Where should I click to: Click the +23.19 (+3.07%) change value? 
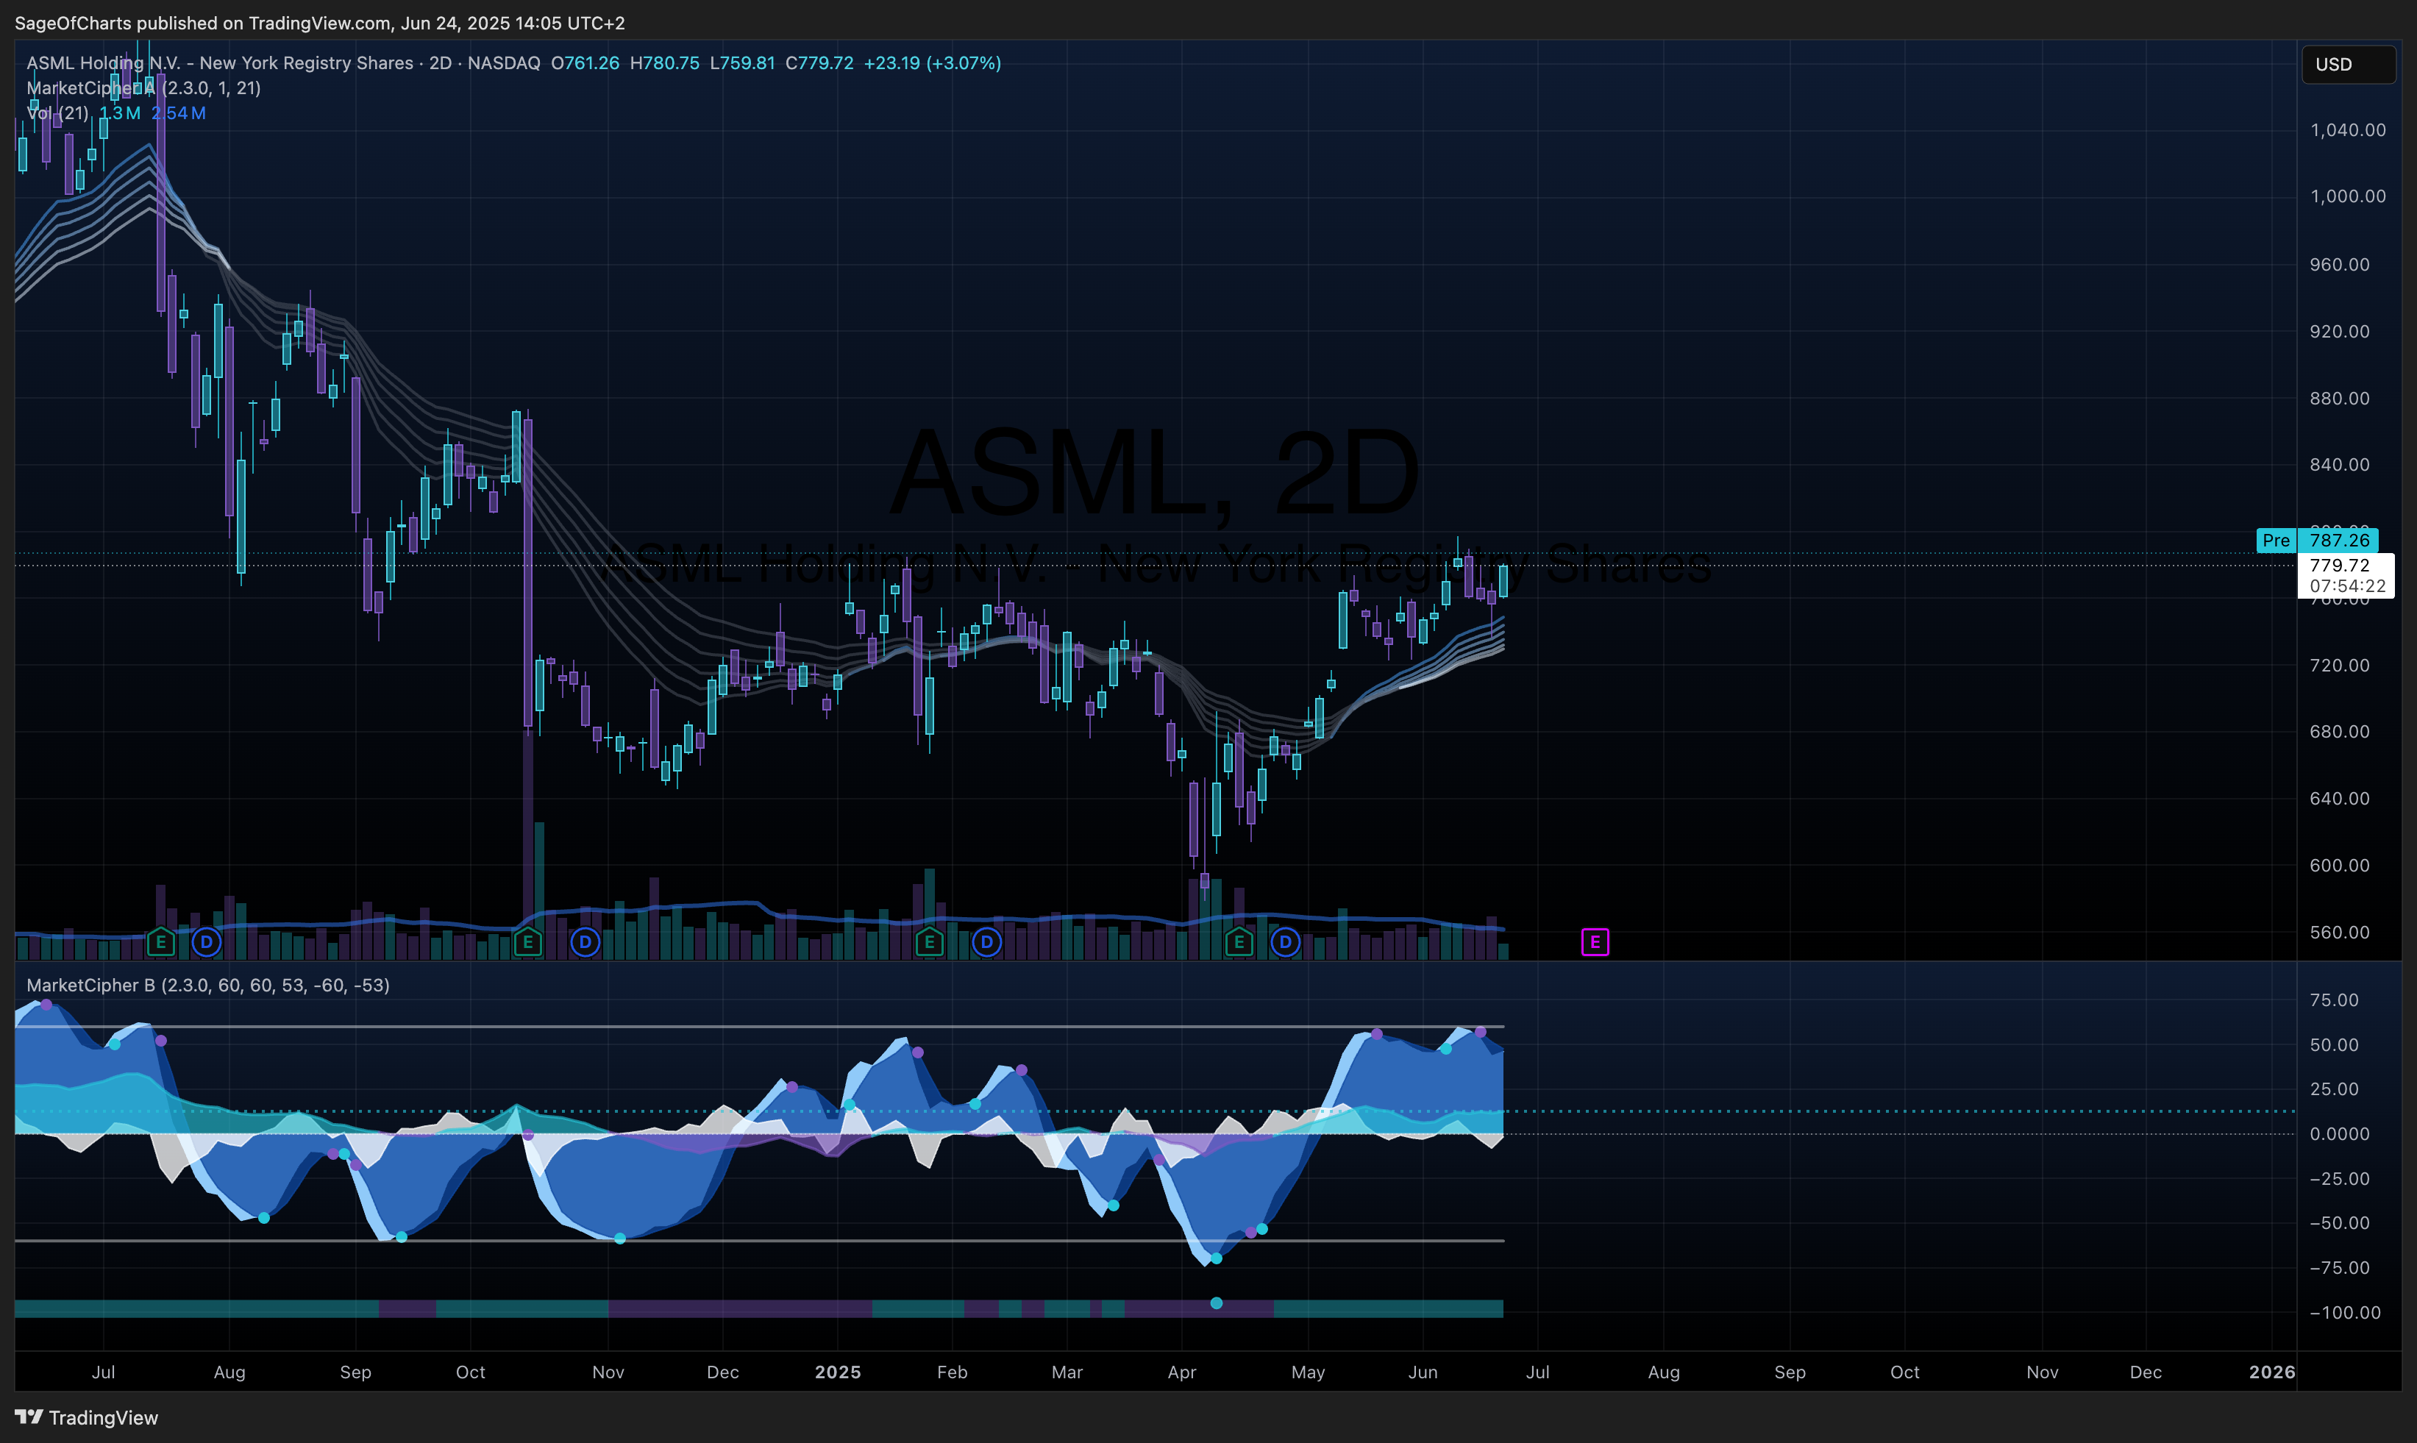coord(933,63)
